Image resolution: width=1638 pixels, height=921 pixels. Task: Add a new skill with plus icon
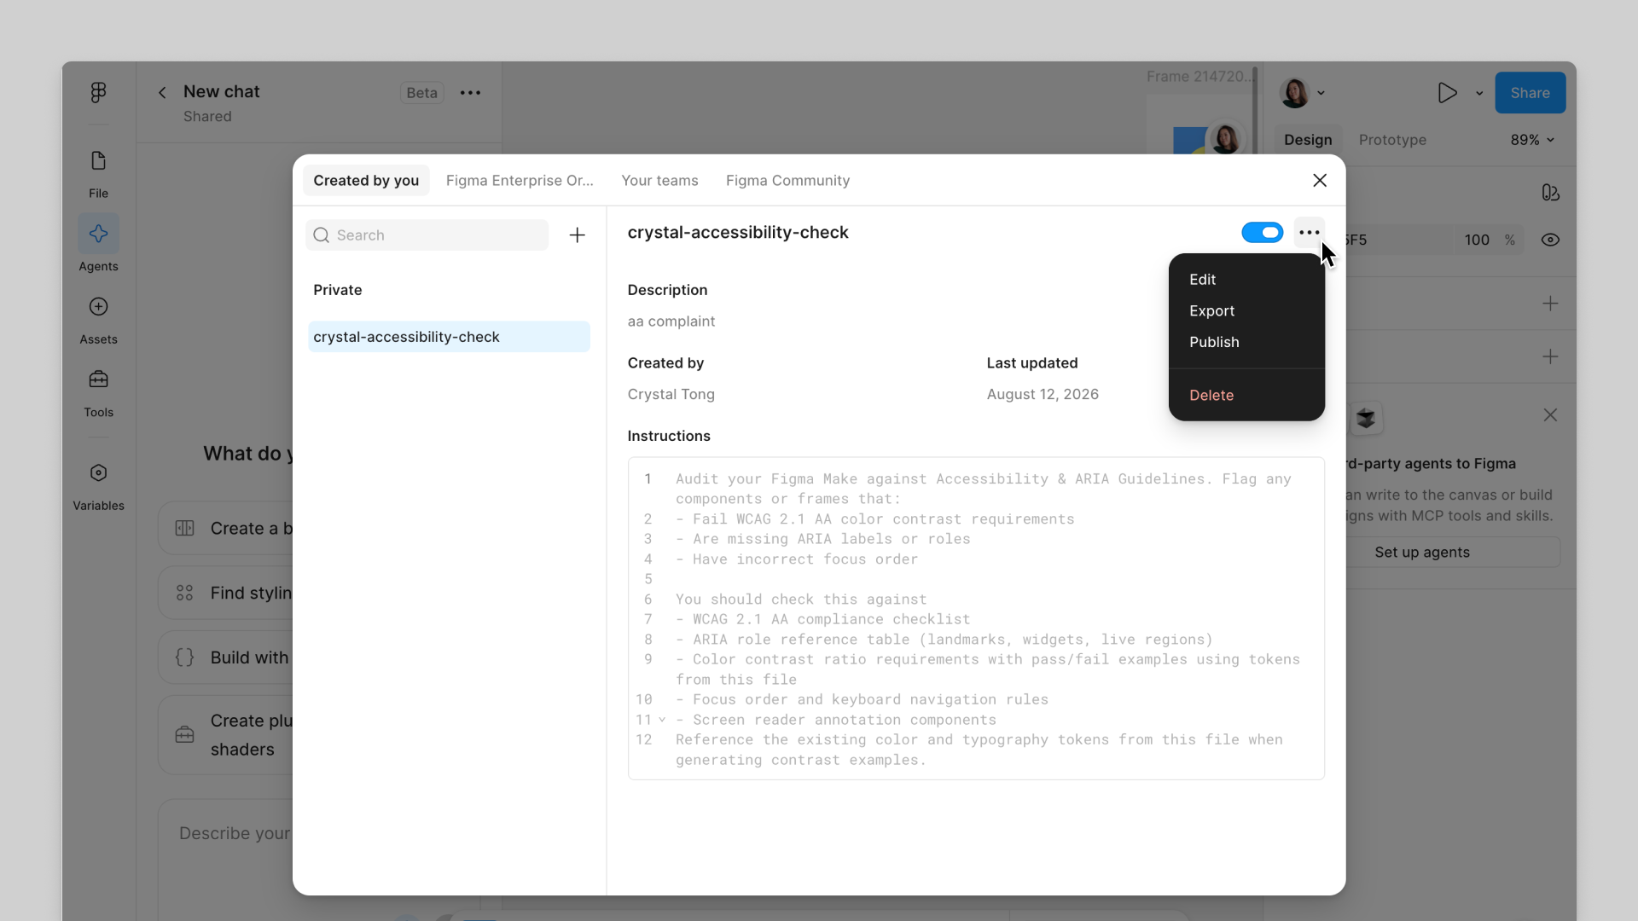pyautogui.click(x=578, y=235)
